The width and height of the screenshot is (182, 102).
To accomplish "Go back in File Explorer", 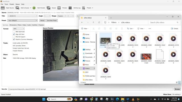I will [x=82, y=22].
